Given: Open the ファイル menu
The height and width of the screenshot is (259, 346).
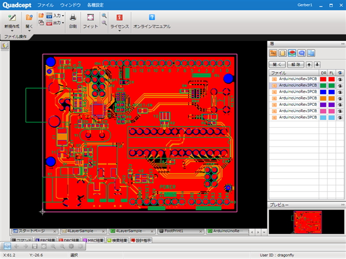Looking at the screenshot, I should (45, 5).
